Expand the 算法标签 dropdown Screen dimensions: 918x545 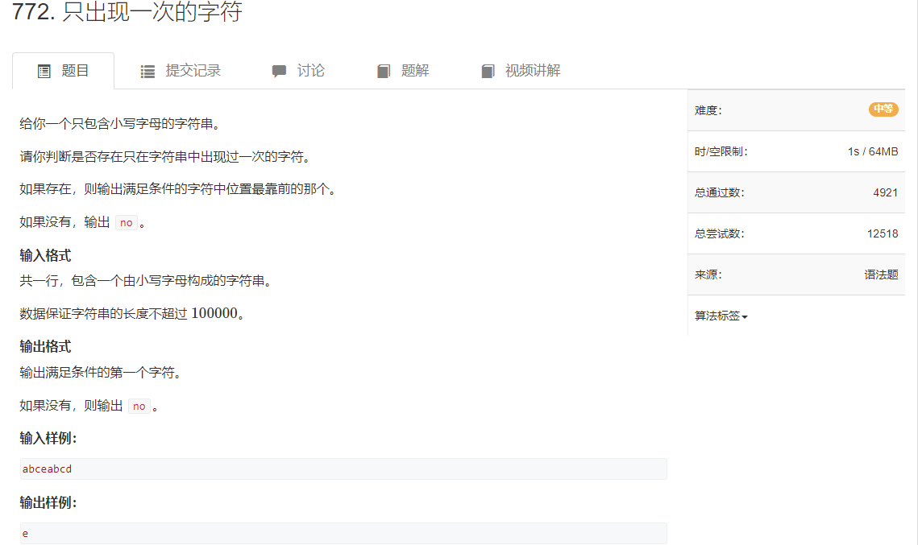click(x=721, y=316)
